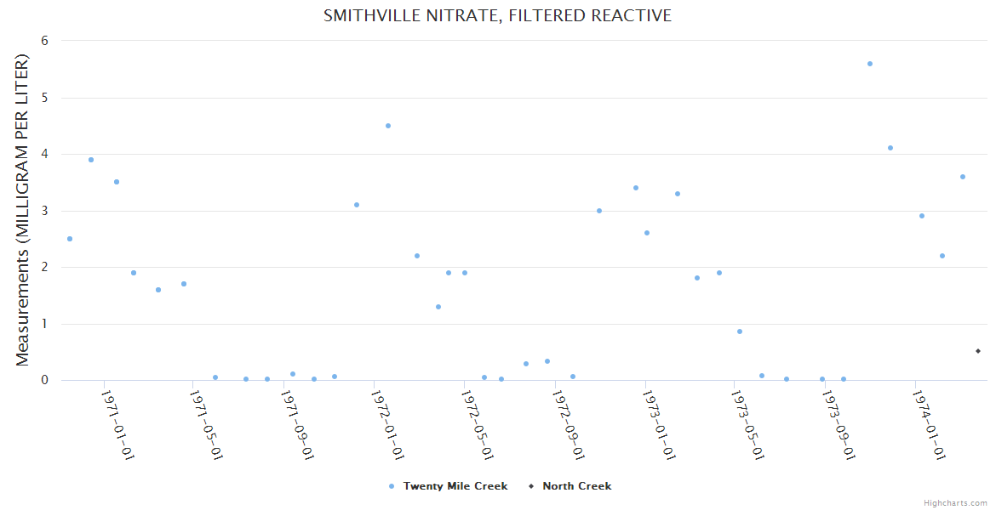Select the last blue point at 3.6
The height and width of the screenshot is (510, 996).
click(963, 177)
